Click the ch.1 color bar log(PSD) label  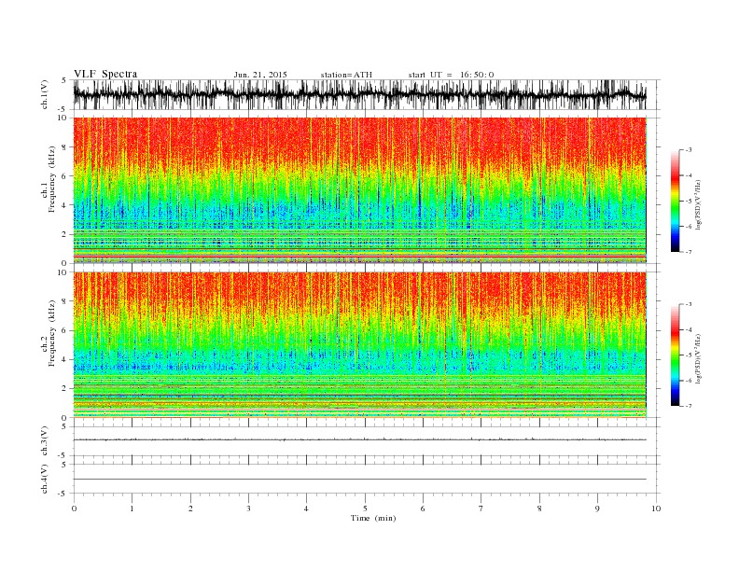698,204
